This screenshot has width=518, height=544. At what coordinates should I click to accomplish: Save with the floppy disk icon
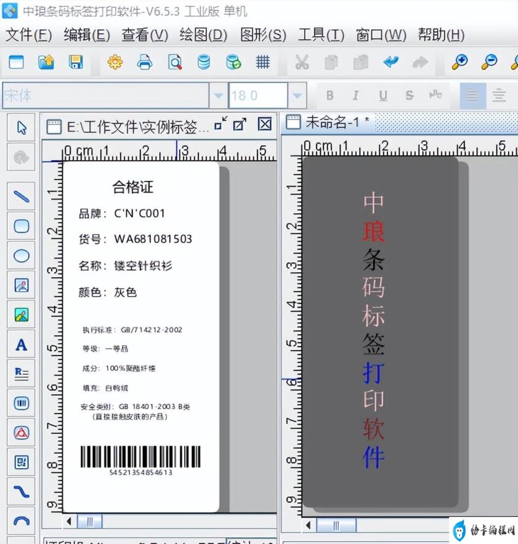click(76, 62)
